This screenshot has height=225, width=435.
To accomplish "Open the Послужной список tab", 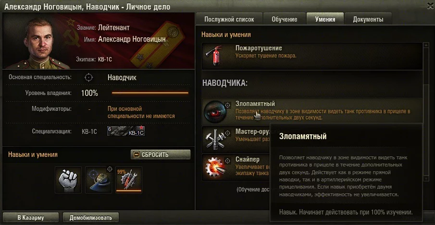I will 229,19.
